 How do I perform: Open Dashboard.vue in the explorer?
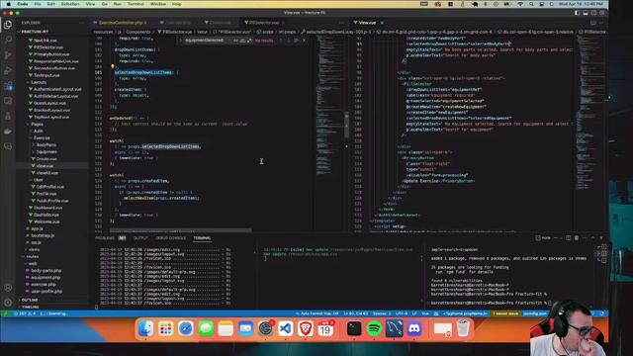coord(48,208)
